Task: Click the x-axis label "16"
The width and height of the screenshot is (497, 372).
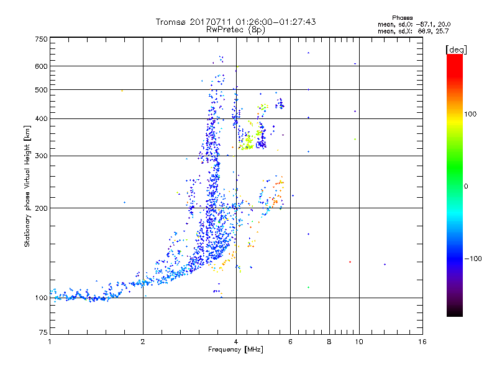Action: coord(422,342)
